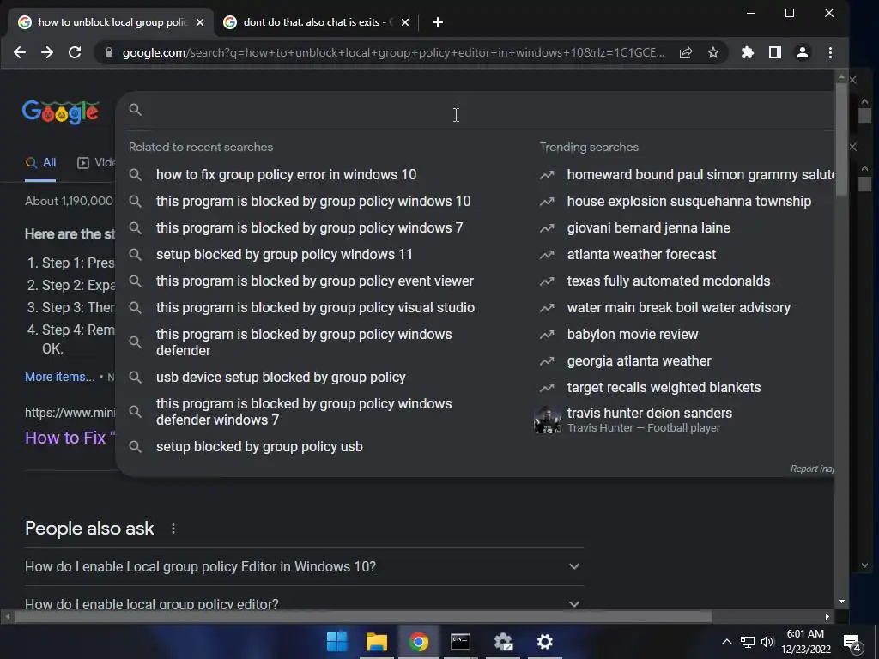Click the horizontal scrollbar at page bottom

click(364, 617)
